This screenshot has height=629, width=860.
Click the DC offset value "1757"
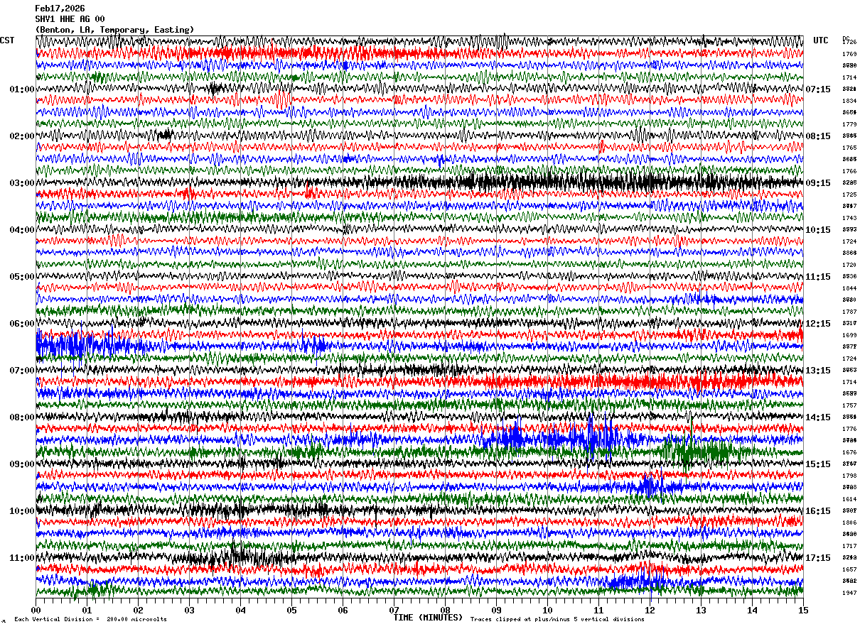coord(849,405)
